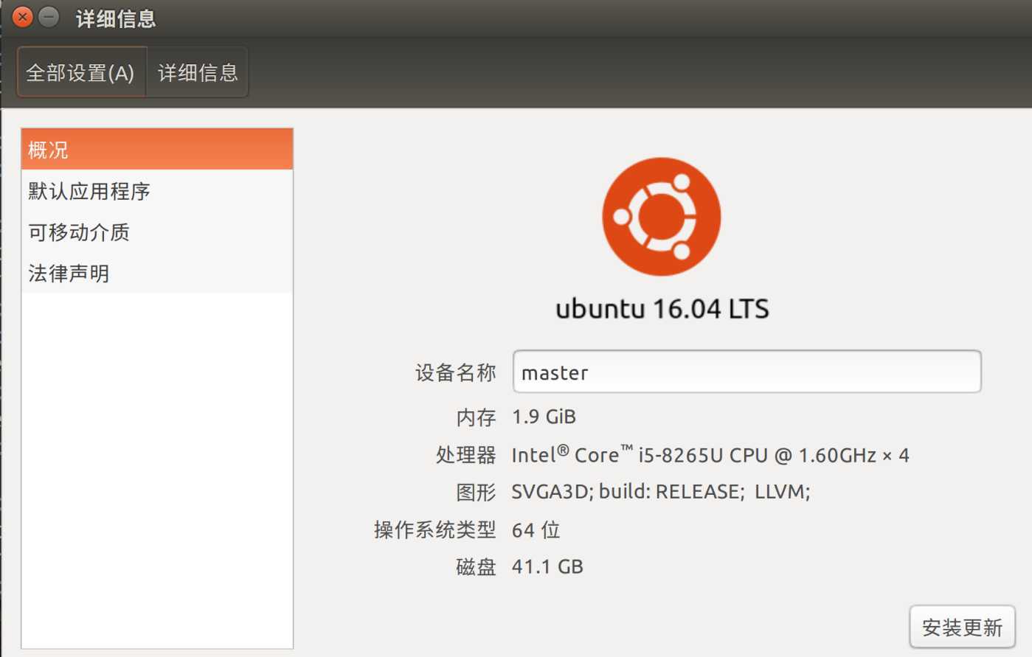Viewport: 1032px width, 657px height.
Task: Show the 法律声明 page
Action: click(x=157, y=274)
